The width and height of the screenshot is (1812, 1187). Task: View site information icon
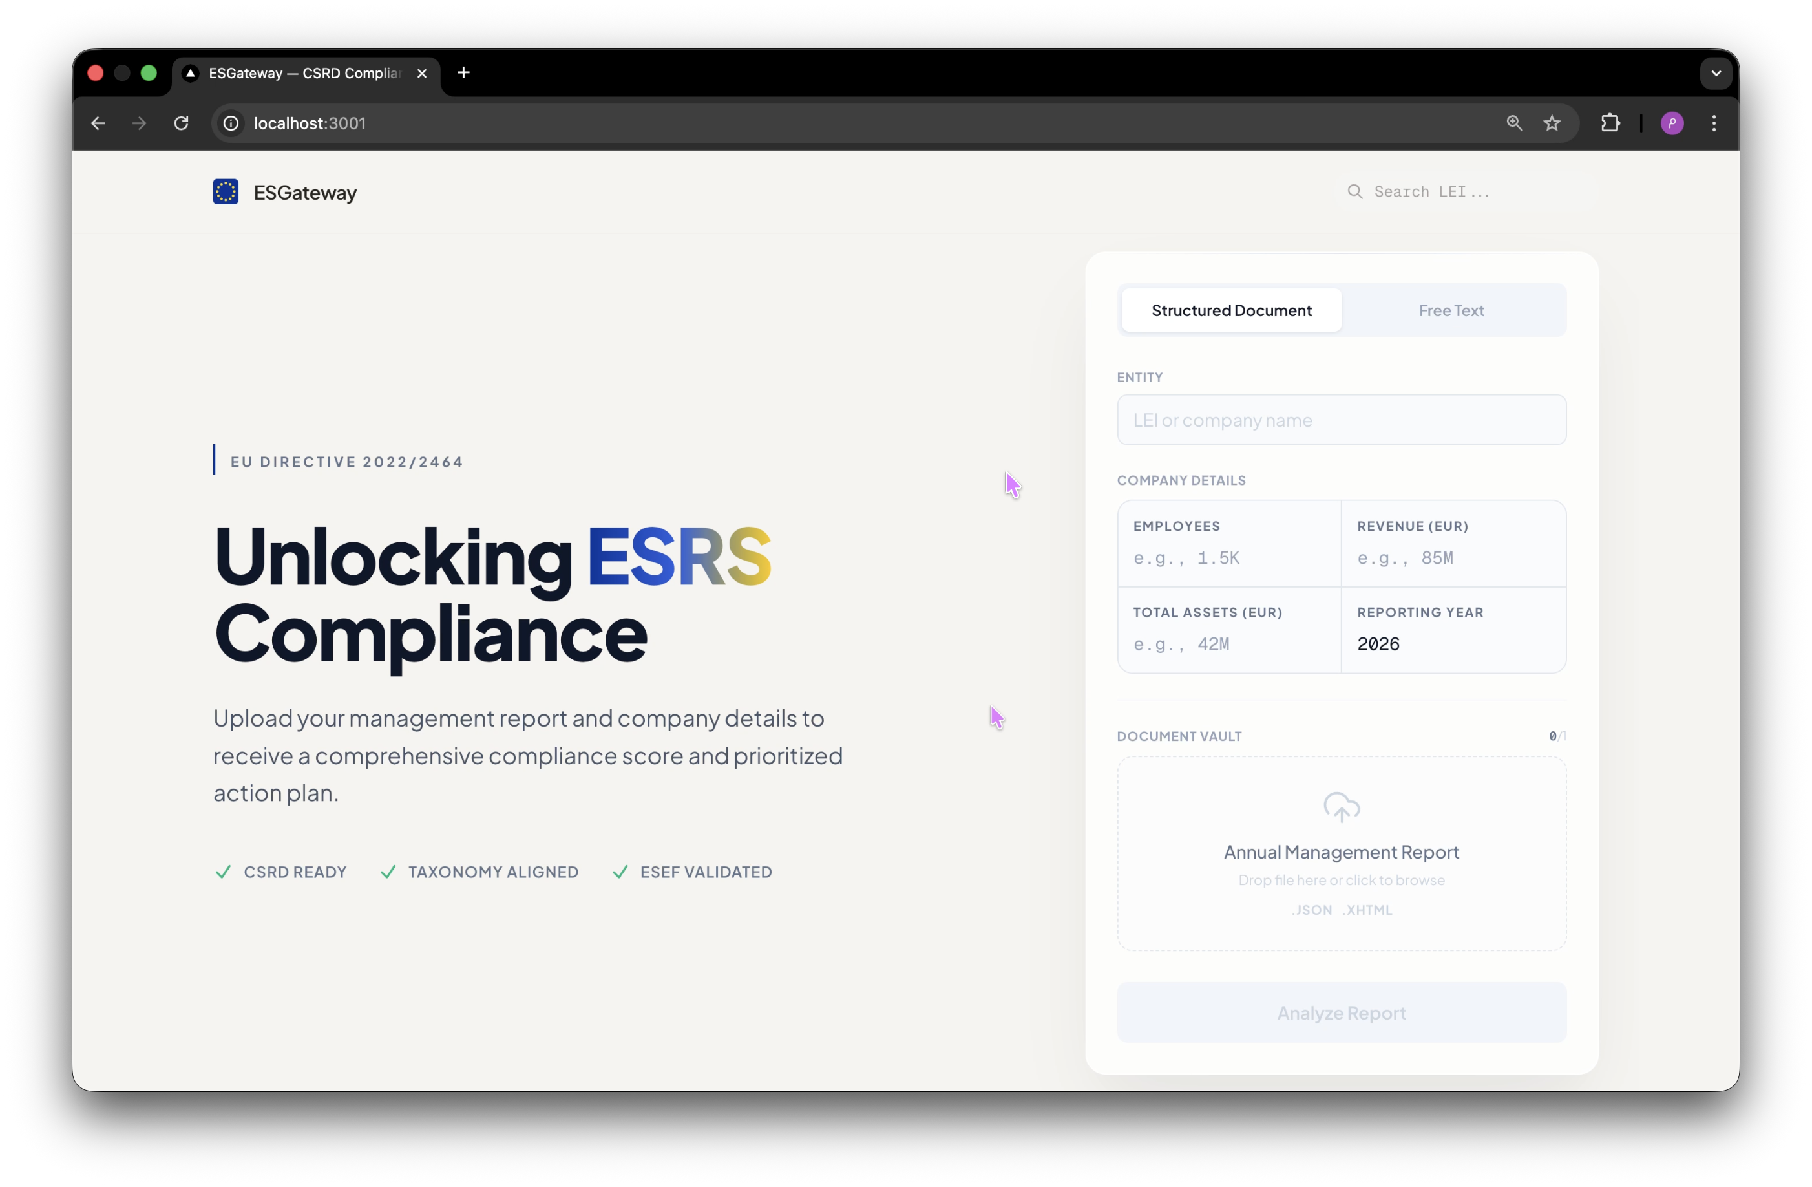pyautogui.click(x=231, y=123)
